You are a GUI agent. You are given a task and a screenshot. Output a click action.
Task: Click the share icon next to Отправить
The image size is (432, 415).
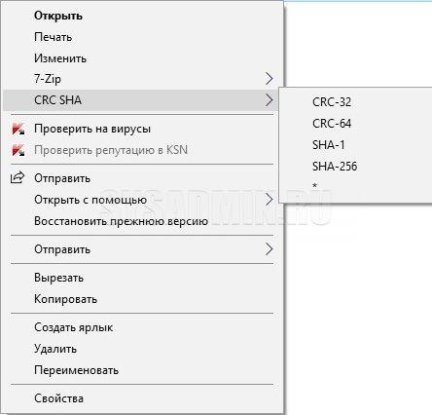pyautogui.click(x=18, y=177)
